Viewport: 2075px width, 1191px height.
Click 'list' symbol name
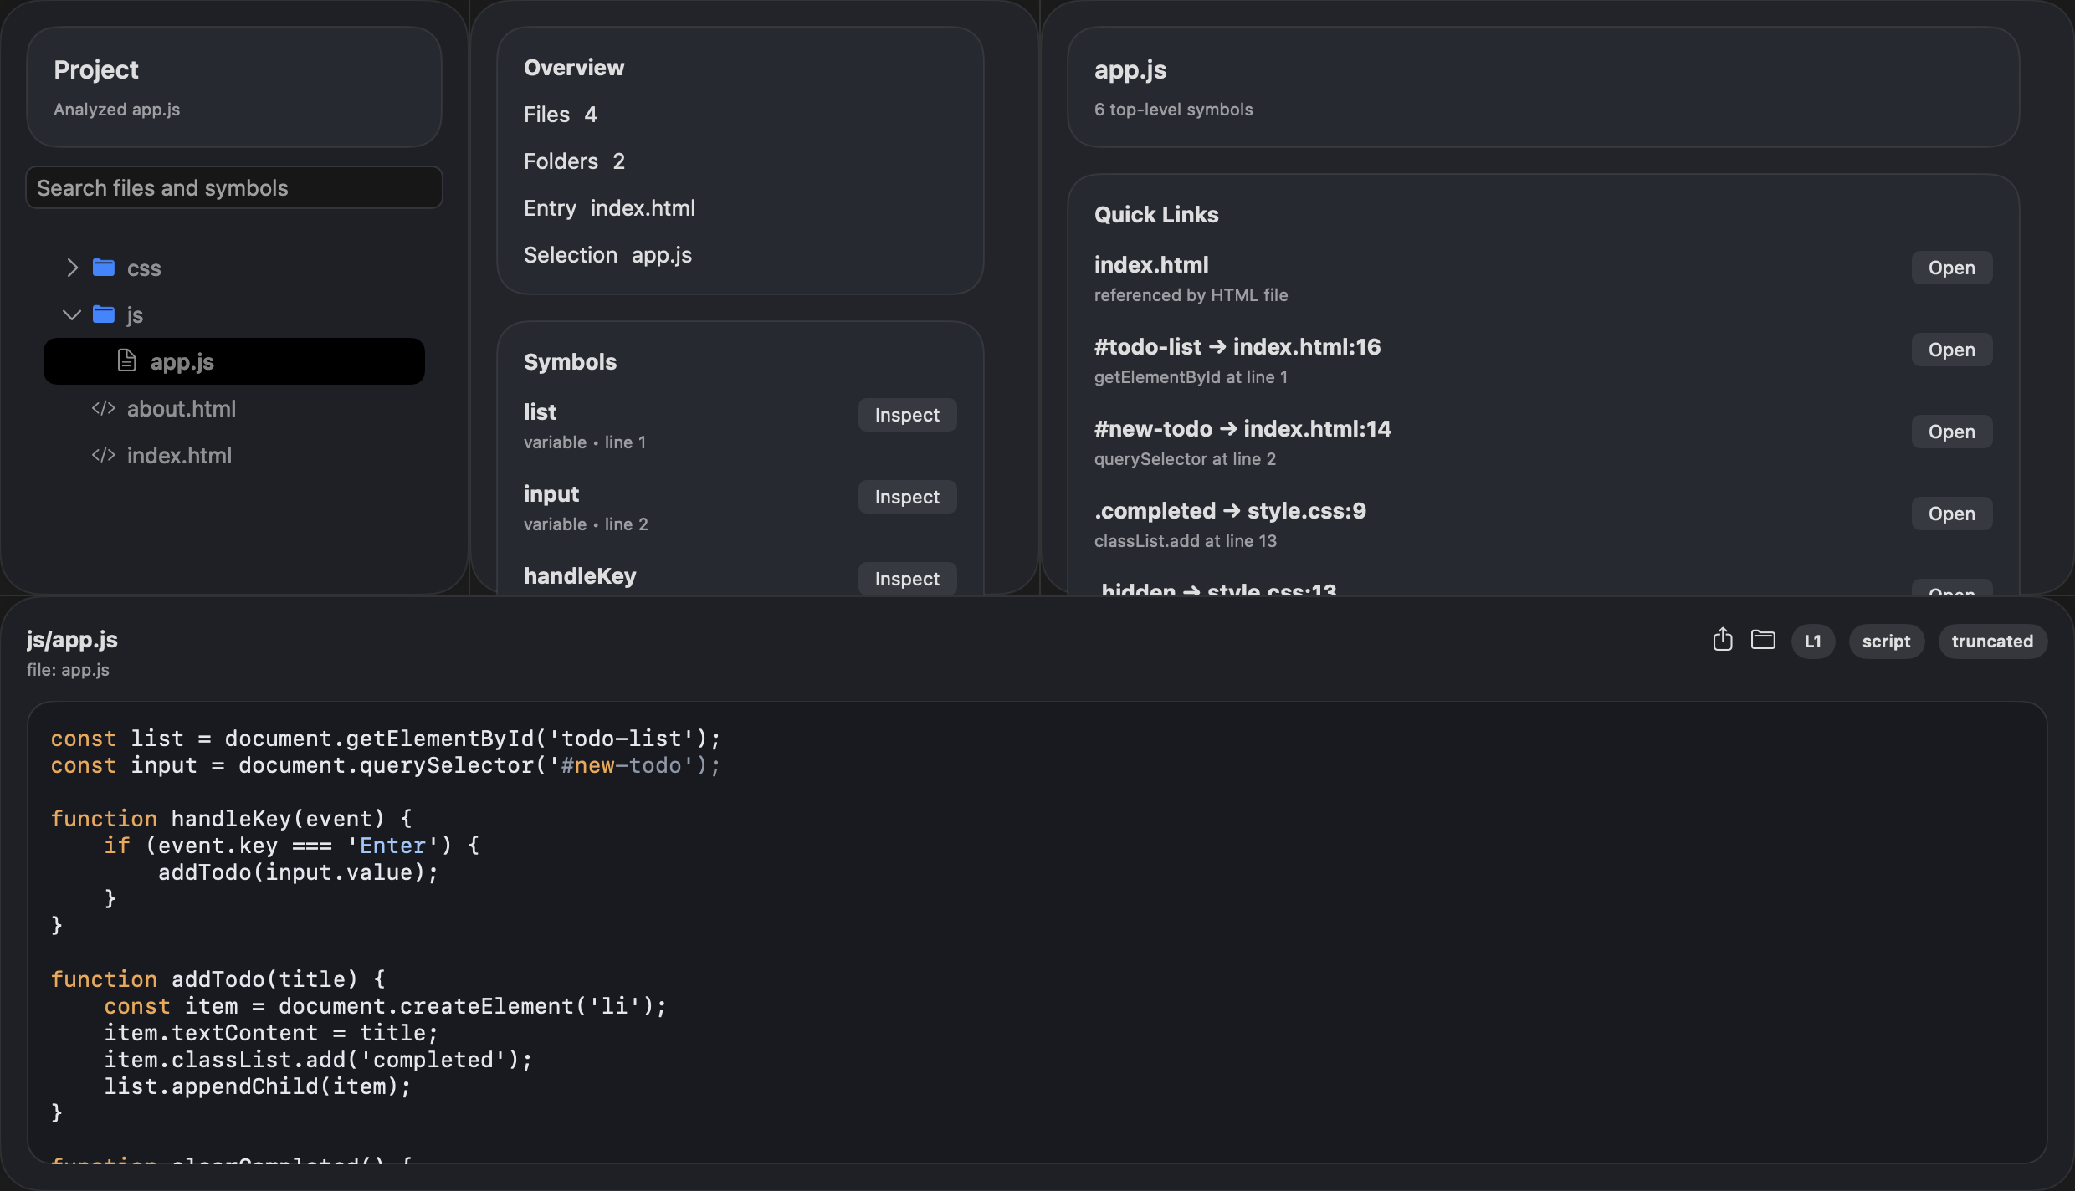(540, 411)
